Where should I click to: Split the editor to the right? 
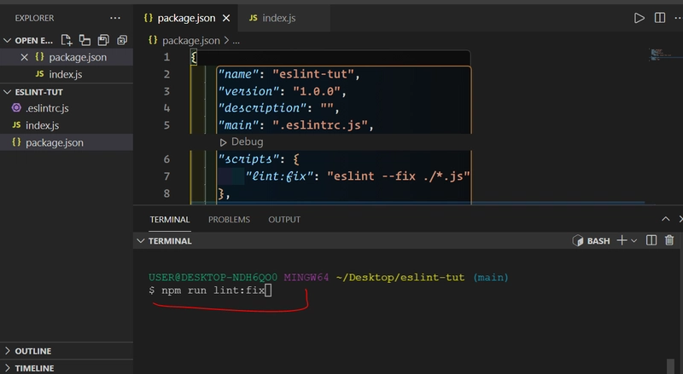point(660,17)
